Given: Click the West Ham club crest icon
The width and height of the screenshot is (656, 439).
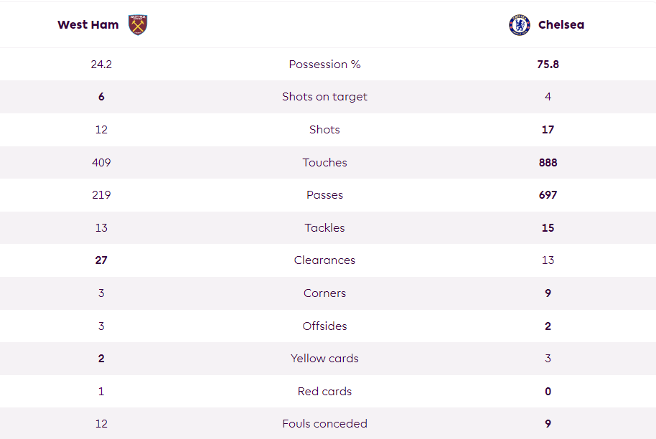Looking at the screenshot, I should click(x=138, y=25).
